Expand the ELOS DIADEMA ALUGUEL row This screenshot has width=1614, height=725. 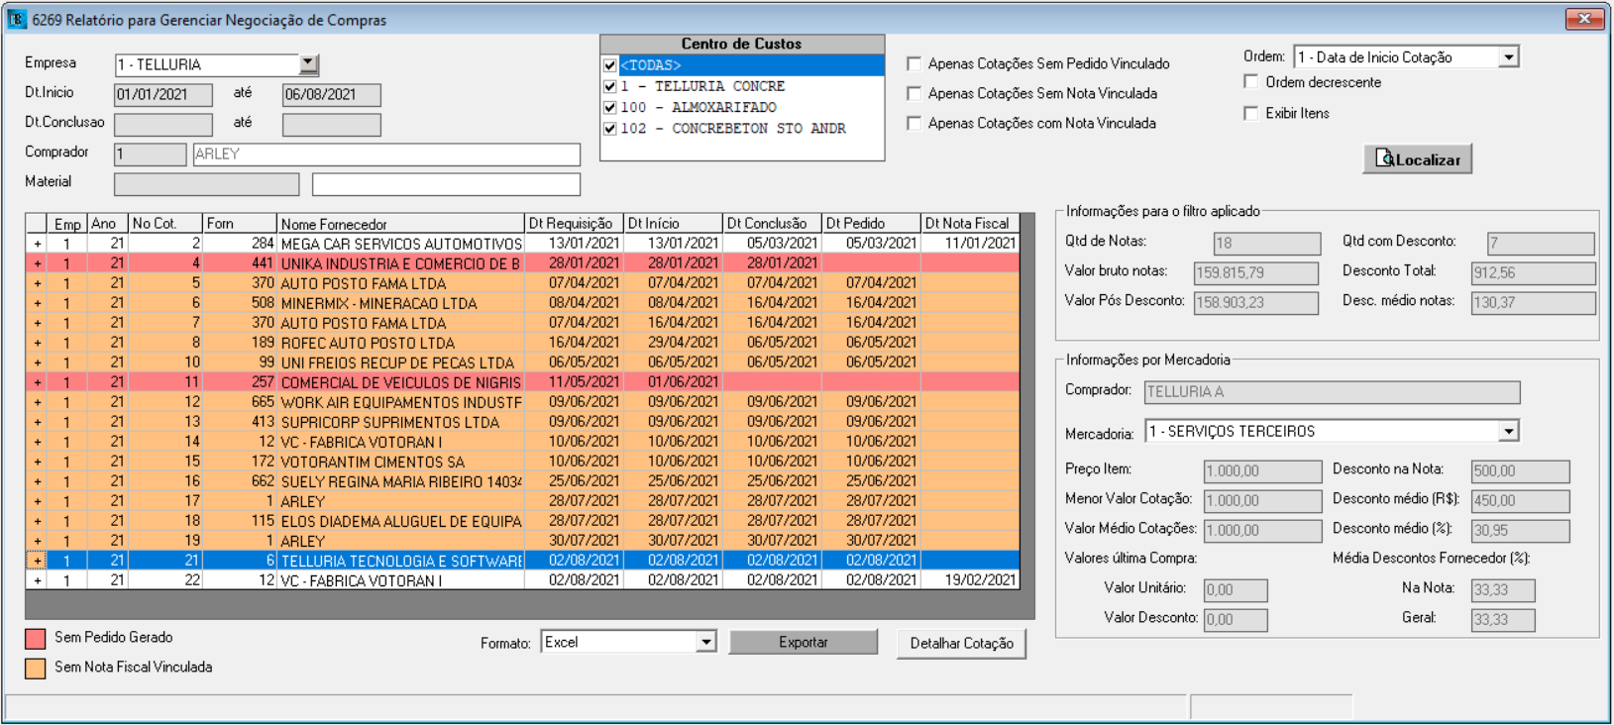pos(37,521)
